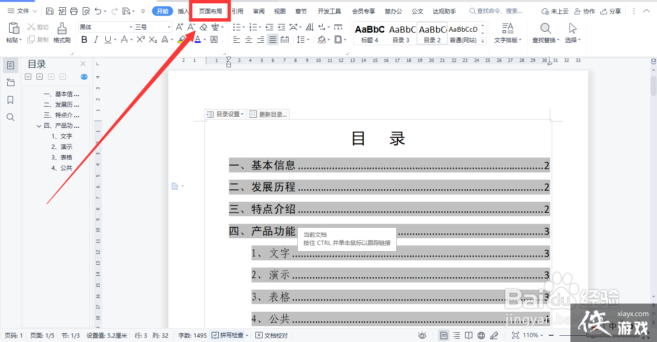Open the font name dropdown showing 黑体
The width and height of the screenshot is (657, 342).
[106, 27]
